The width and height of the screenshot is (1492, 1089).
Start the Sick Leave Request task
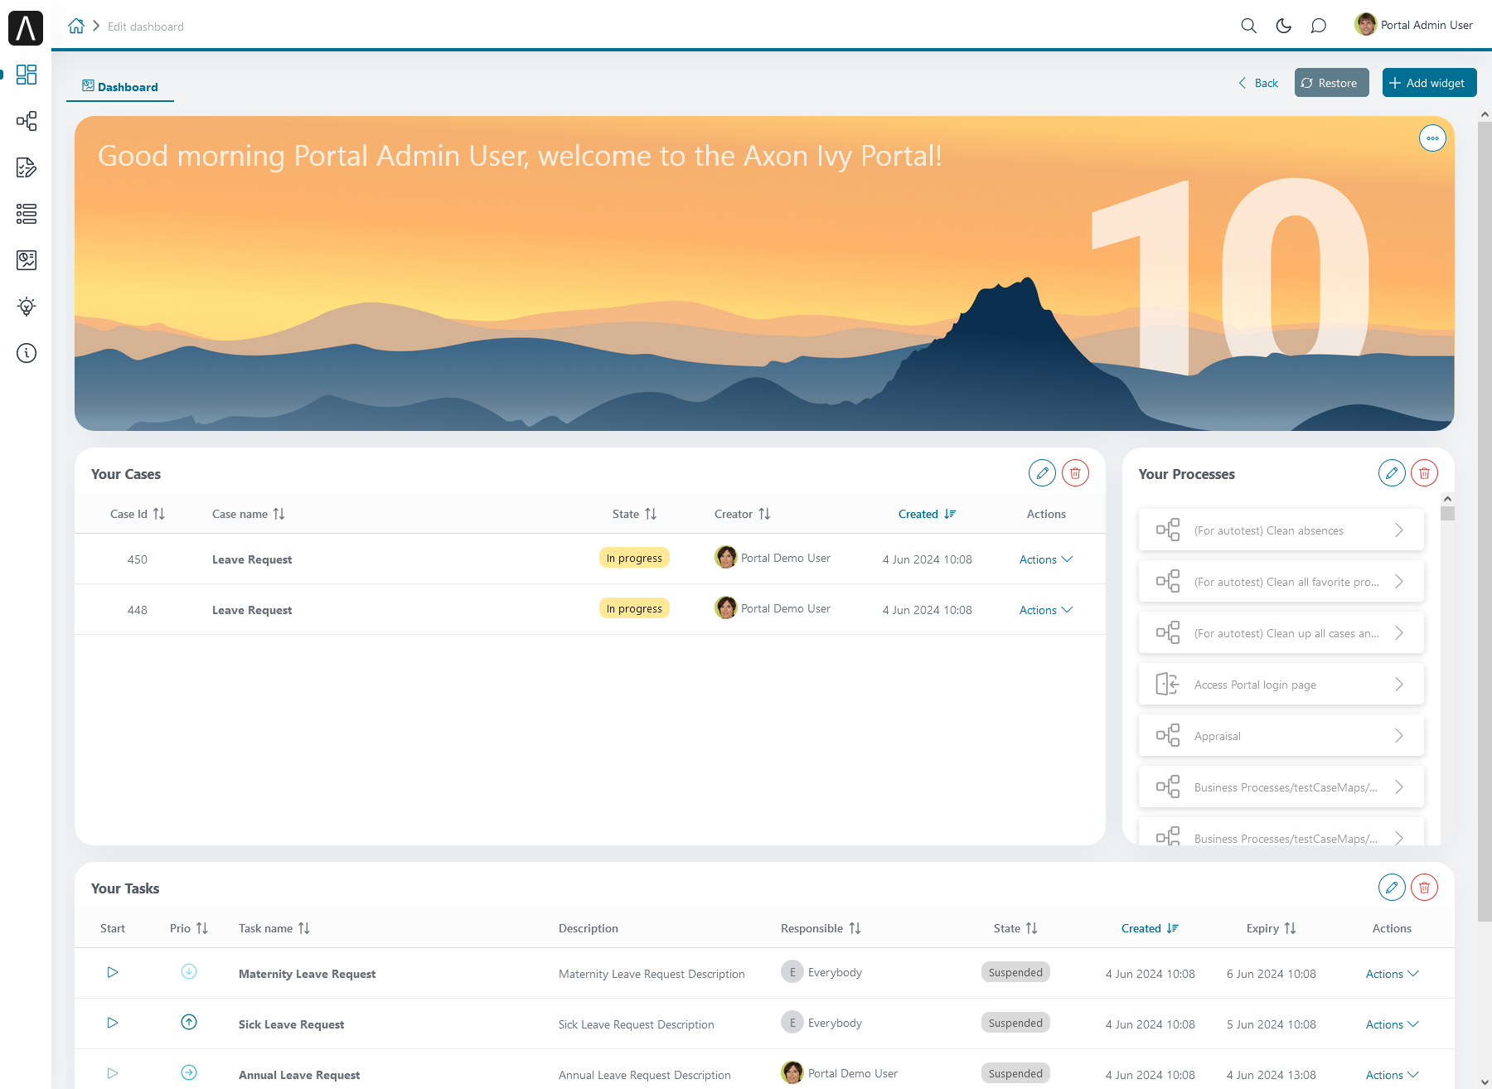tap(113, 1023)
